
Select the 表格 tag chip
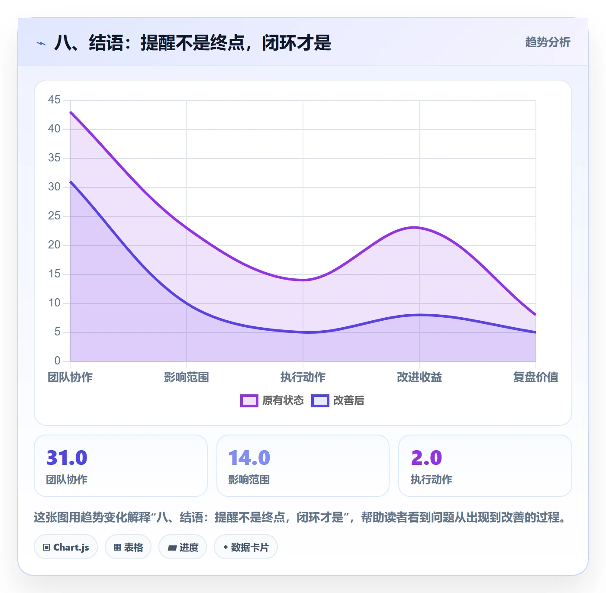(128, 547)
